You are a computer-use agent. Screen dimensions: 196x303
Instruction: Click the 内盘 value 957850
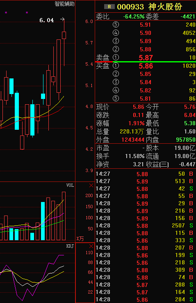[x=186, y=140]
